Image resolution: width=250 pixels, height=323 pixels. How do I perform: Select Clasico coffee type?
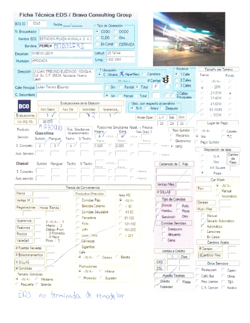tap(98, 257)
